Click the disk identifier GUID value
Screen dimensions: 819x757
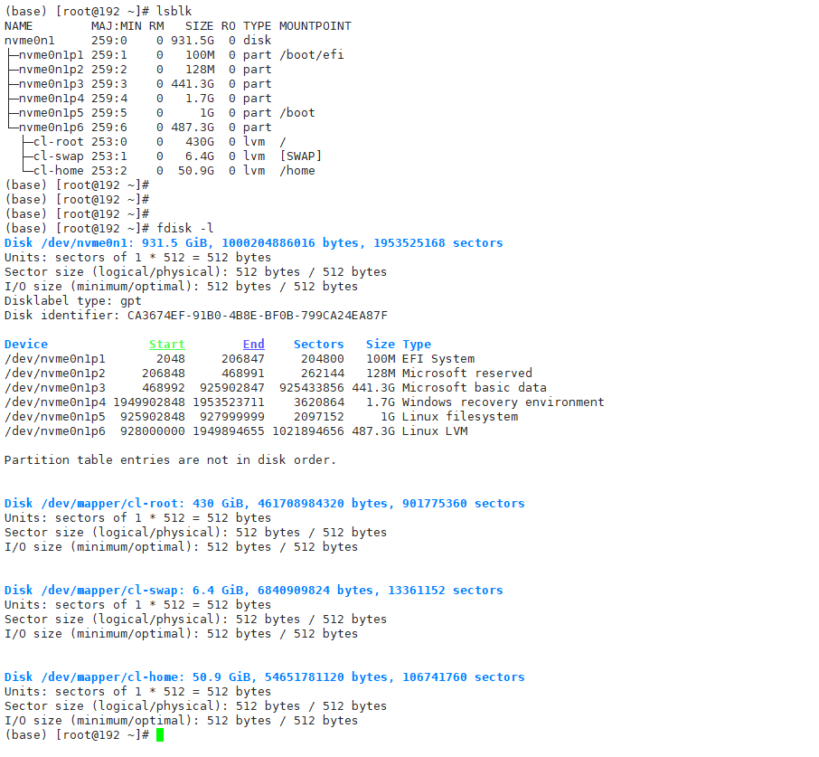(x=257, y=316)
